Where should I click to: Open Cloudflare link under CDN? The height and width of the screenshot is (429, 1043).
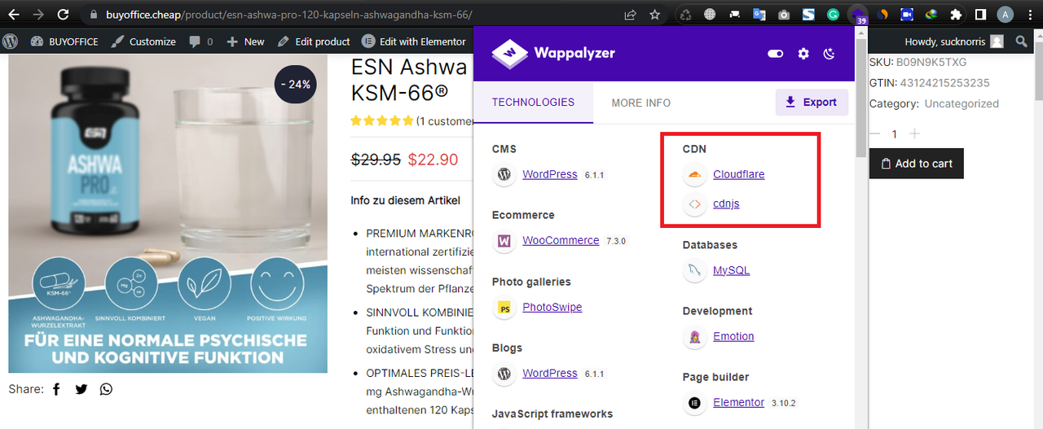tap(739, 174)
